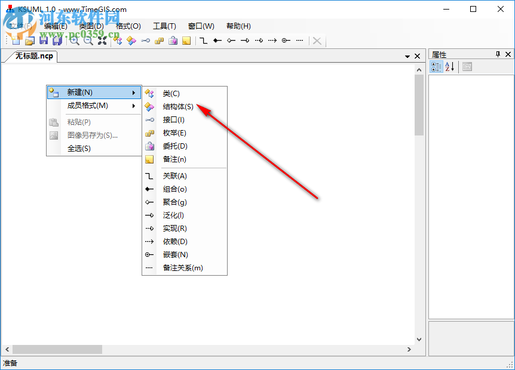Open an existing diagram file
This screenshot has width=515, height=370.
[x=29, y=41]
